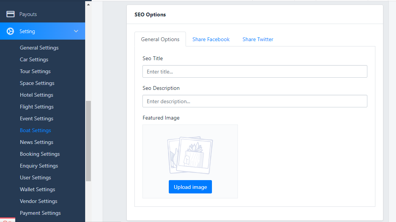Viewport: 396px width, 222px height.
Task: Collapse the Setting menu chevron
Action: pos(76,31)
